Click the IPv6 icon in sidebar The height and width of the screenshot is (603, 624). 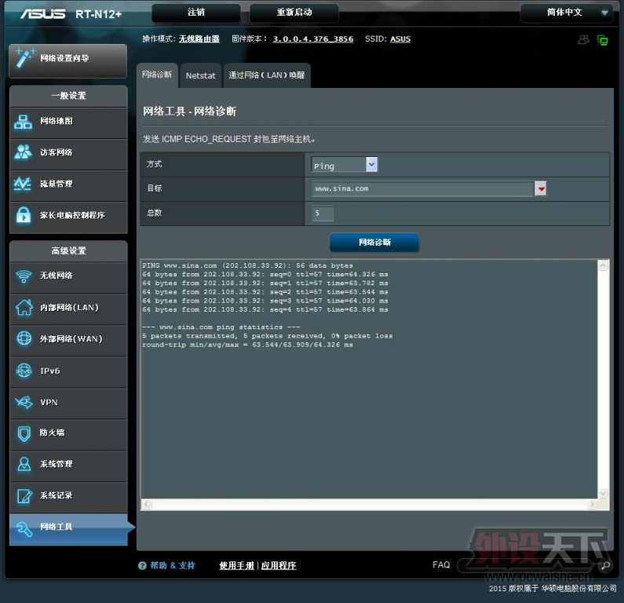coord(24,371)
